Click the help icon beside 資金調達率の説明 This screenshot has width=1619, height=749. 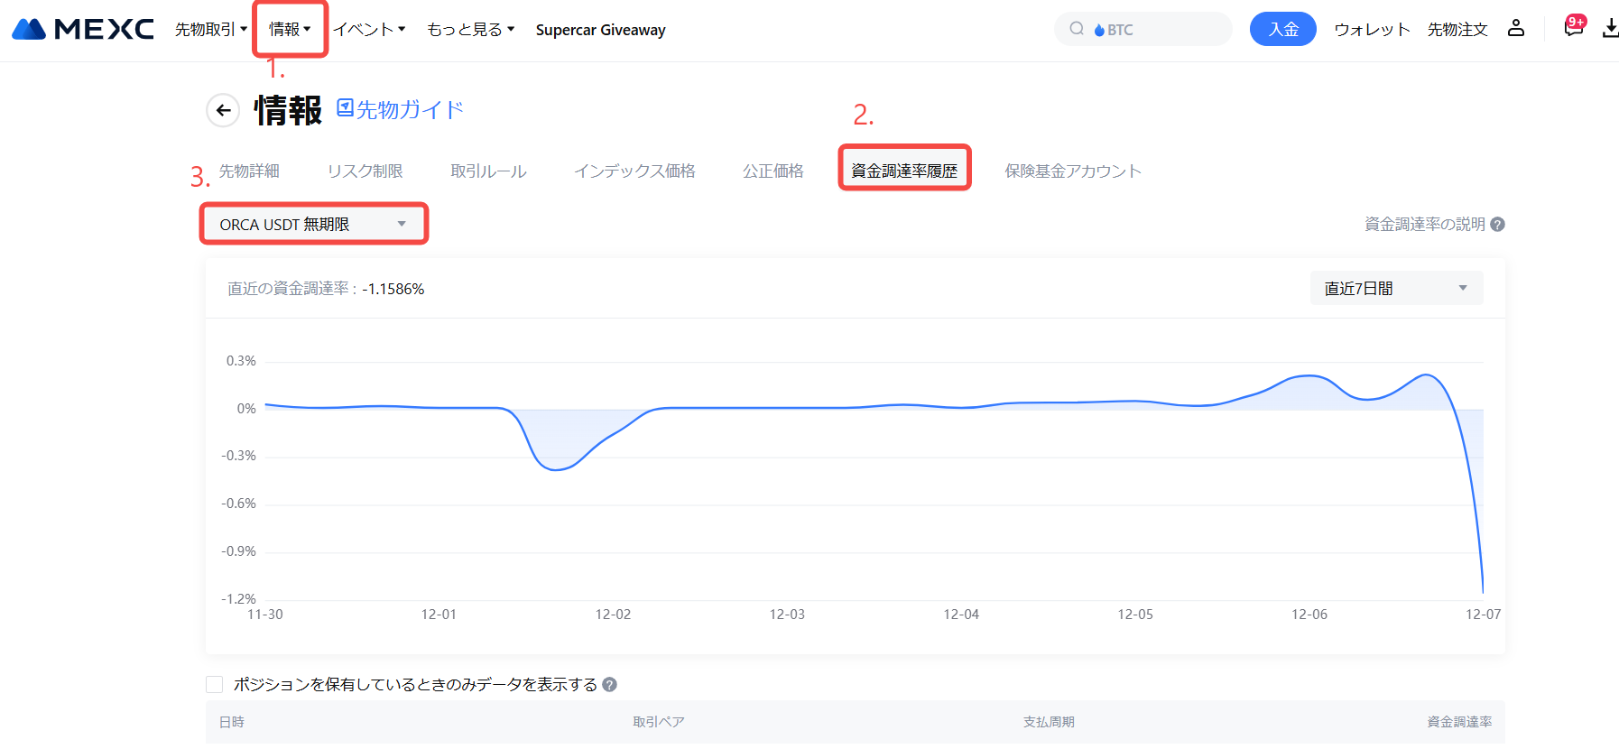[x=1497, y=225]
